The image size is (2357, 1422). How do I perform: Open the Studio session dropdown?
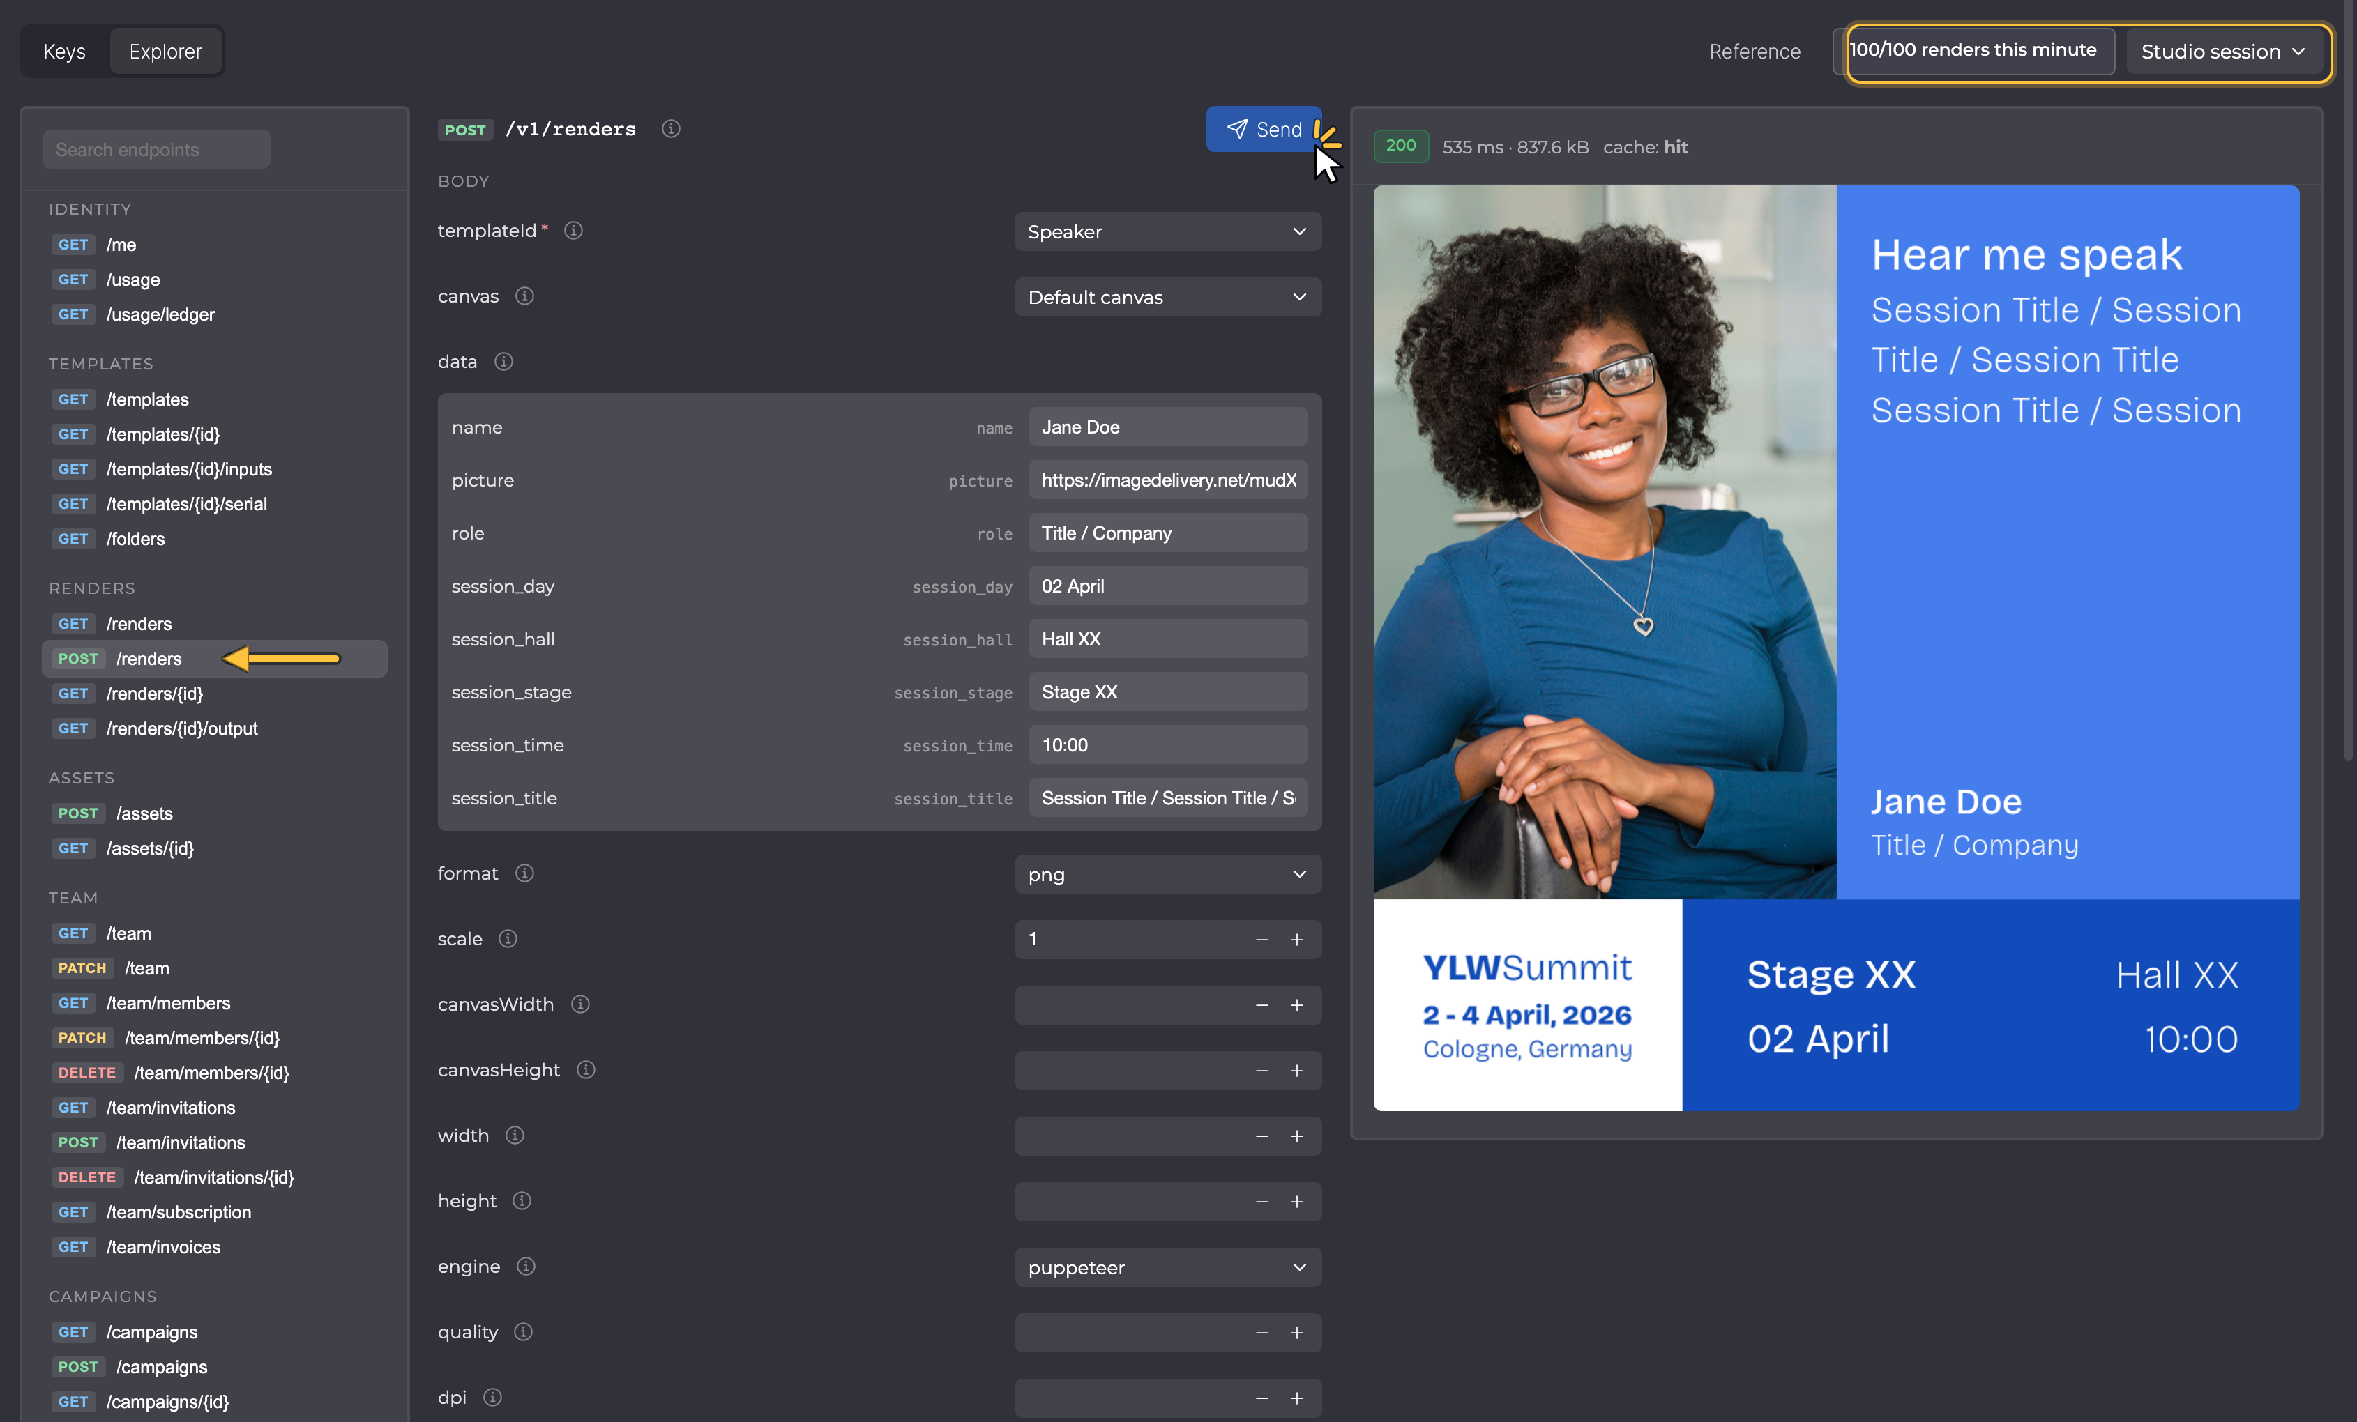2224,52
